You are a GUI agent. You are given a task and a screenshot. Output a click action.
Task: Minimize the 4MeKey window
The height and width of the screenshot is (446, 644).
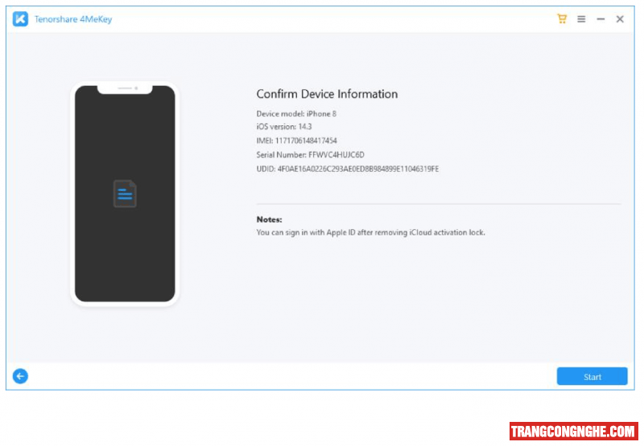click(601, 19)
